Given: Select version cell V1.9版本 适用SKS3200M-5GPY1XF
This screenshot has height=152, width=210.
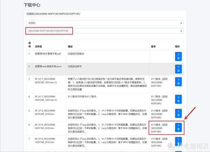Looking at the screenshot, I should [159, 142].
